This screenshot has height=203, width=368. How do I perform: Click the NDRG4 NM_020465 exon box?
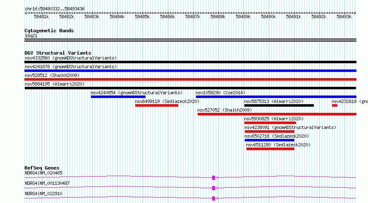(x=214, y=178)
